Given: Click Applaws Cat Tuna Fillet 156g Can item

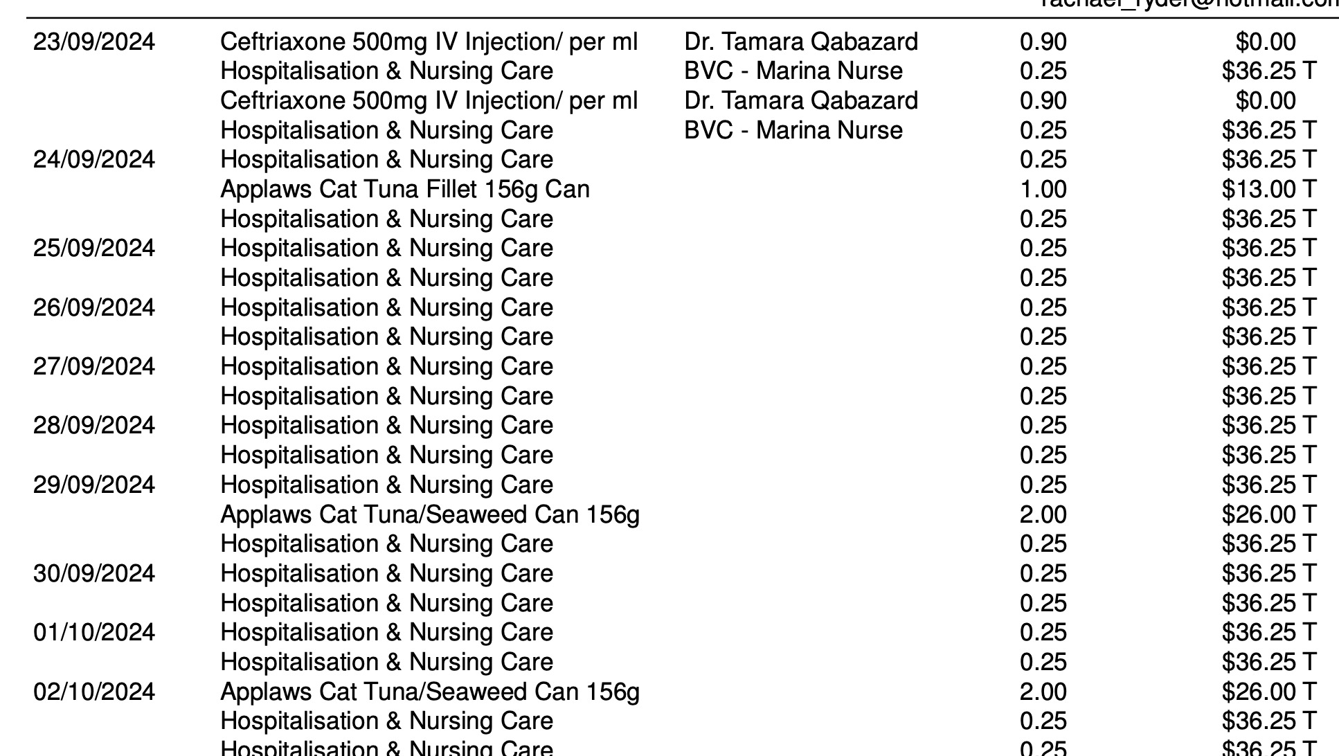Looking at the screenshot, I should 405,190.
